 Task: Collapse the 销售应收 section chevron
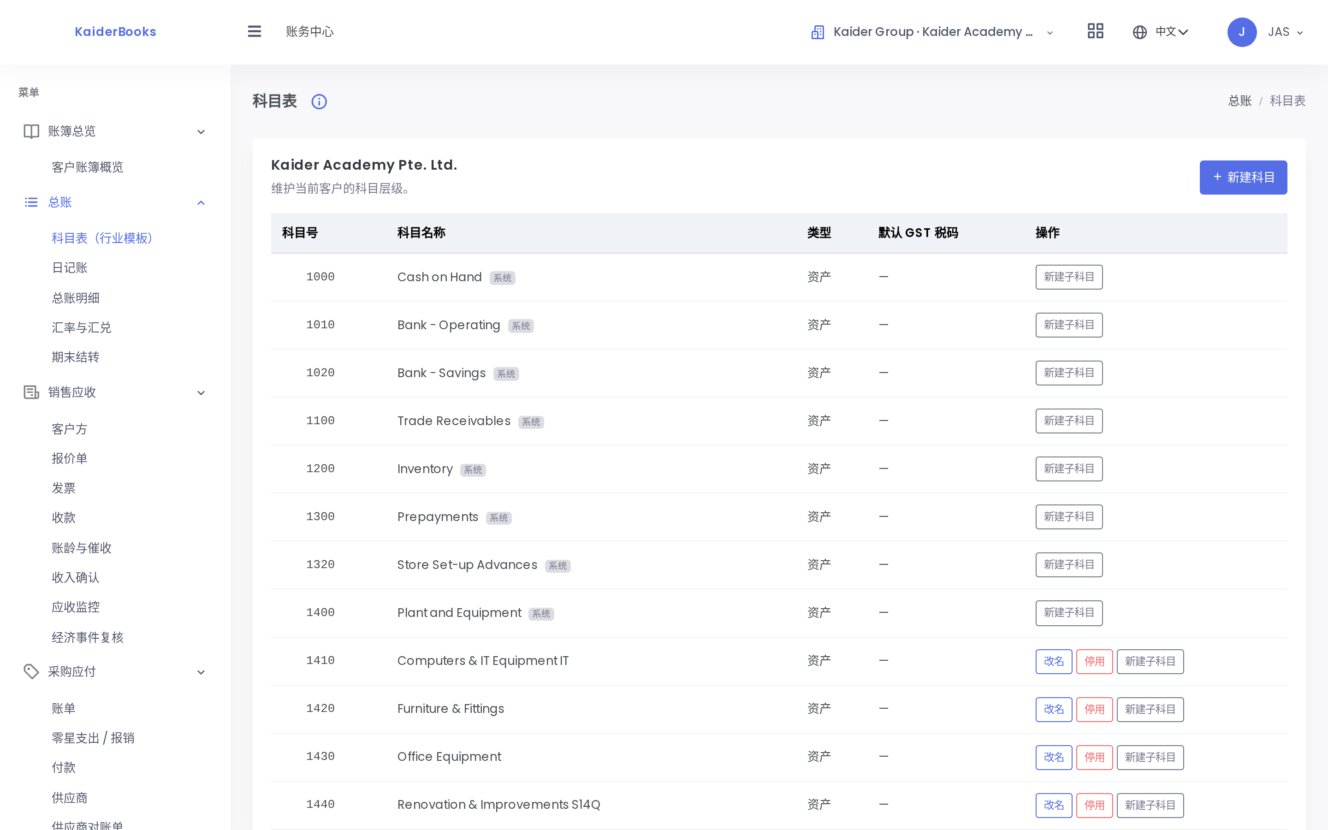pyautogui.click(x=201, y=392)
